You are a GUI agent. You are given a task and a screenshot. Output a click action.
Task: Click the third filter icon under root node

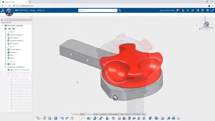pyautogui.click(x=13, y=29)
